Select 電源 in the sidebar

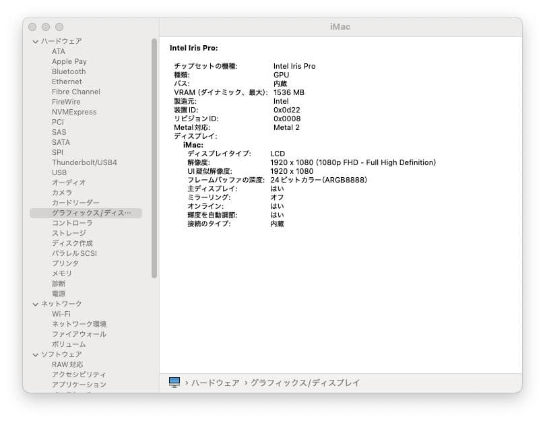point(59,294)
